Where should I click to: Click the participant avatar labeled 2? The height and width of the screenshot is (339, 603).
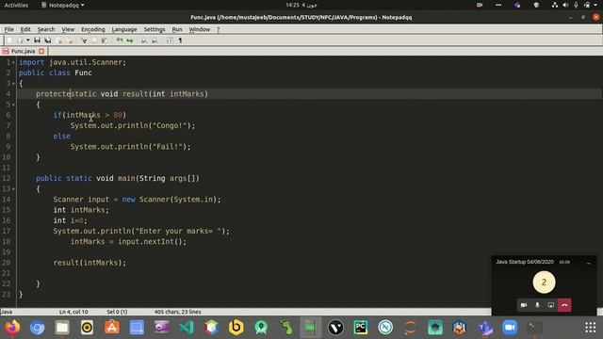click(544, 282)
